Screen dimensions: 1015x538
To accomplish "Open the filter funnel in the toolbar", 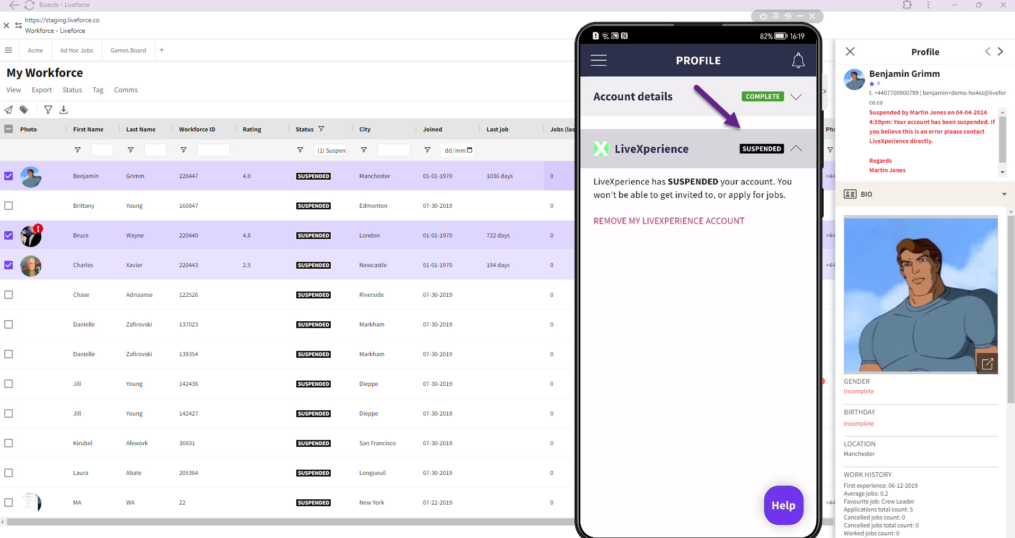I will [x=48, y=110].
